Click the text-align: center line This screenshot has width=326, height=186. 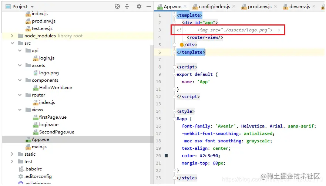coord(206,148)
